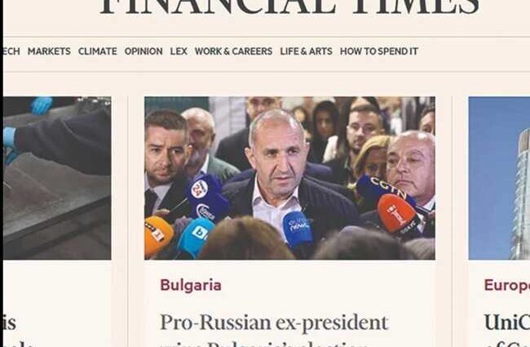This screenshot has width=530, height=347.
Task: Open How To Spend It section
Action: (x=379, y=51)
